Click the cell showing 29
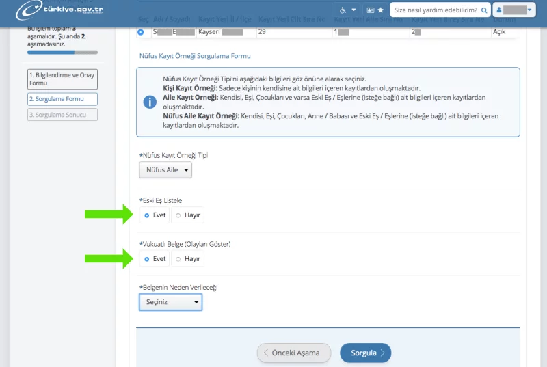547x367 pixels. [295, 32]
